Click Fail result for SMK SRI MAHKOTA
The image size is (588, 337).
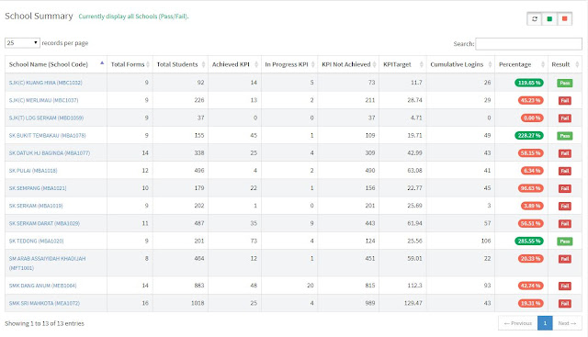(x=565, y=304)
